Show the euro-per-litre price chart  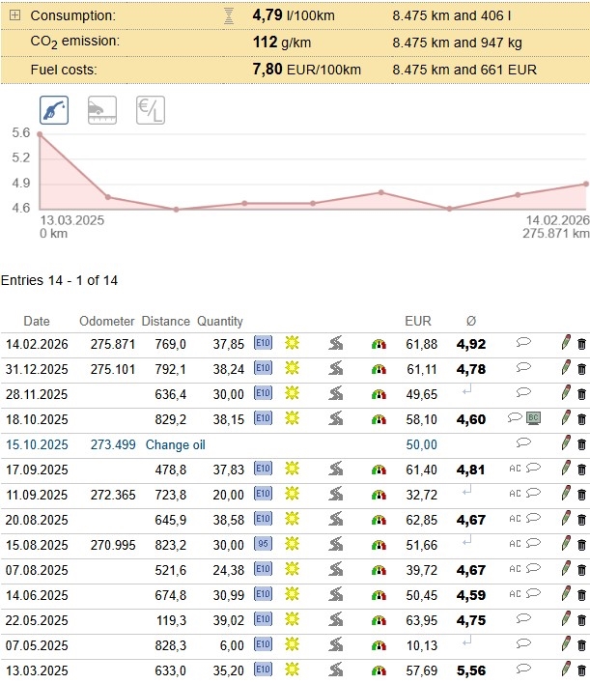click(150, 110)
